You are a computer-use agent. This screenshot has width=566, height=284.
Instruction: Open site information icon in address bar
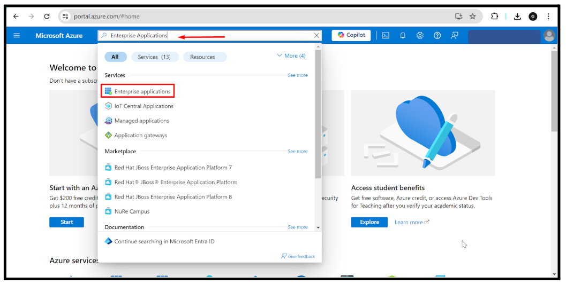(x=65, y=17)
